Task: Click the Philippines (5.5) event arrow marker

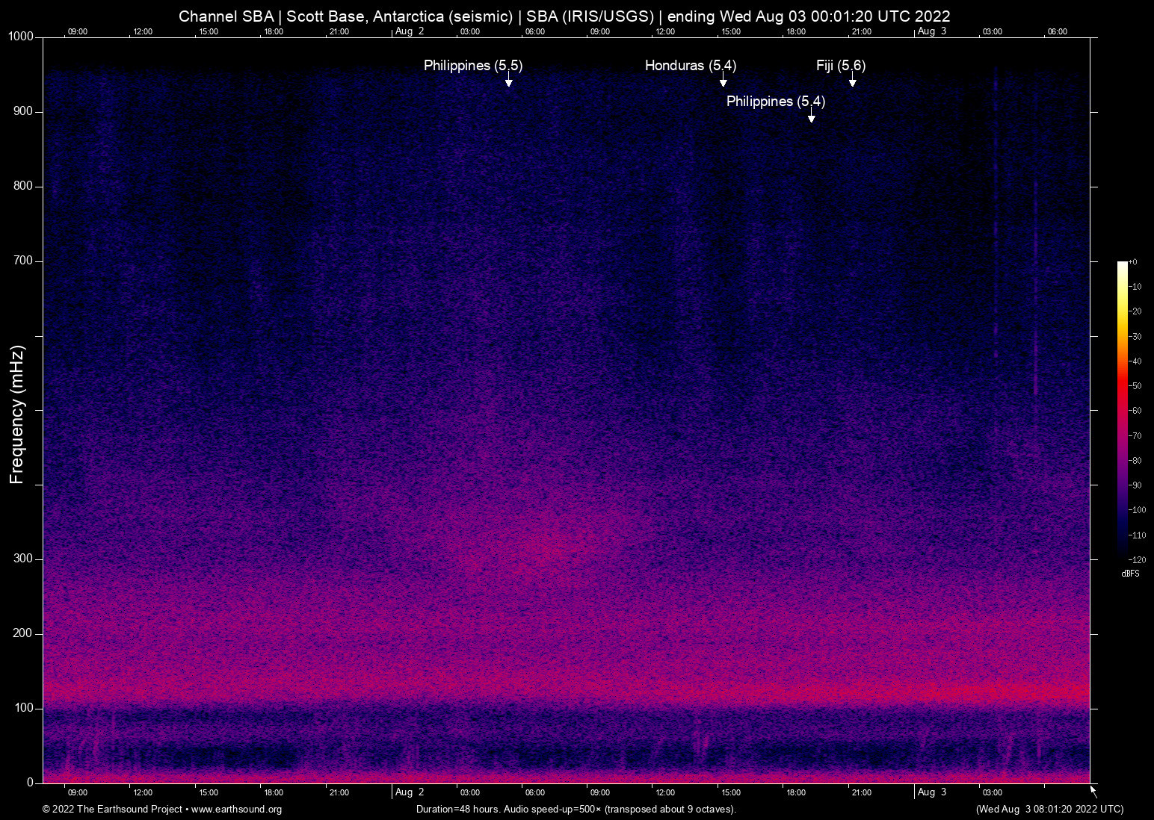Action: (x=508, y=81)
